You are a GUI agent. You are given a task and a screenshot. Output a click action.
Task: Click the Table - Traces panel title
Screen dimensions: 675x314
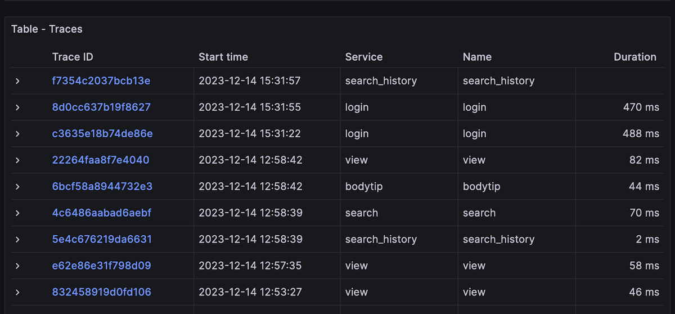click(x=47, y=29)
